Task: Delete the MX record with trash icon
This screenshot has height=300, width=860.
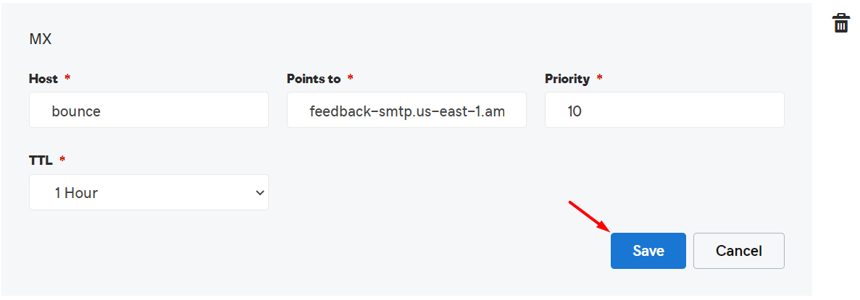Action: (x=840, y=23)
